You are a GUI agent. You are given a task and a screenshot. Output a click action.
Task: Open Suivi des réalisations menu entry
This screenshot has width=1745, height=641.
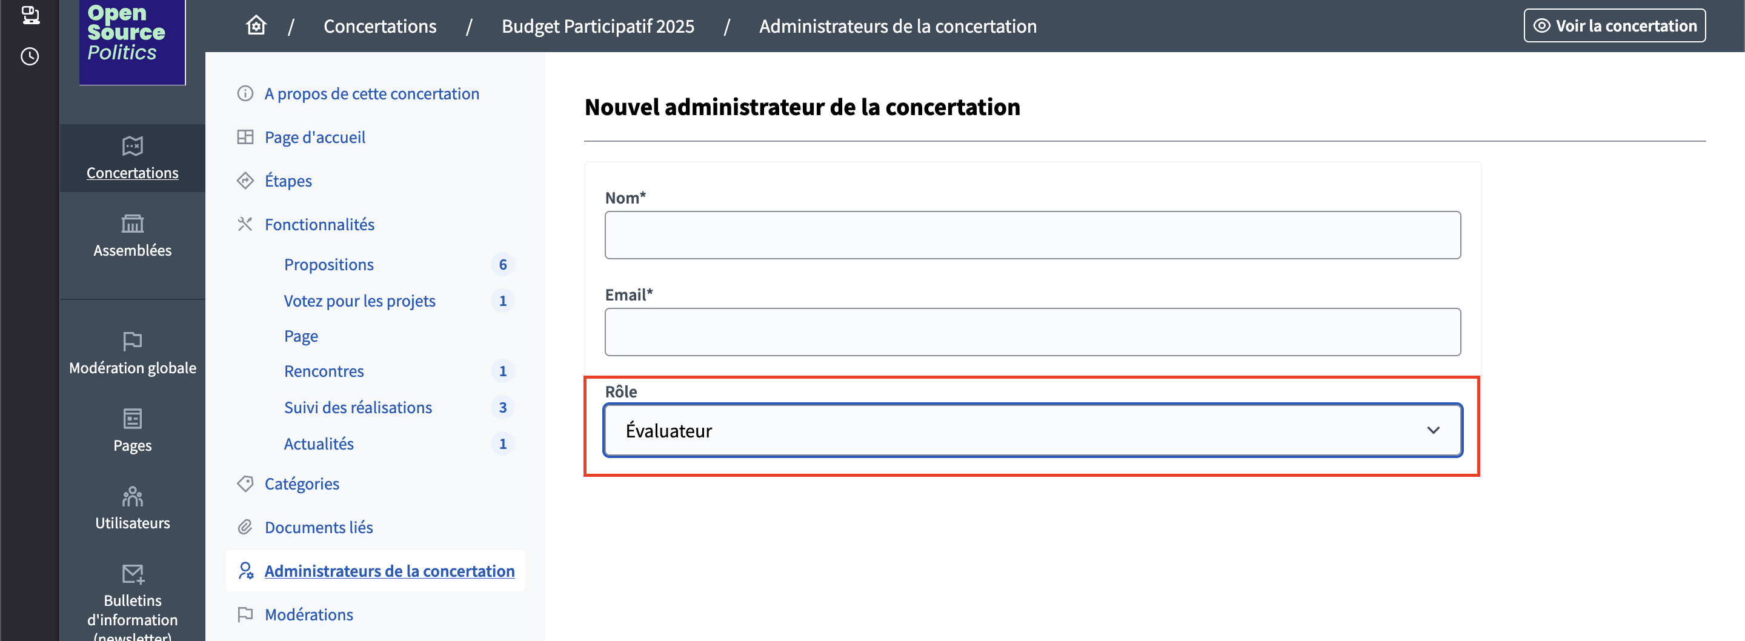click(357, 407)
